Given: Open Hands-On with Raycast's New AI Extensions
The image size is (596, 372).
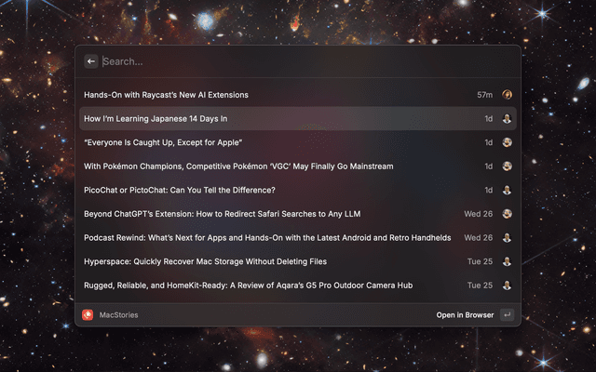Looking at the screenshot, I should (x=166, y=95).
